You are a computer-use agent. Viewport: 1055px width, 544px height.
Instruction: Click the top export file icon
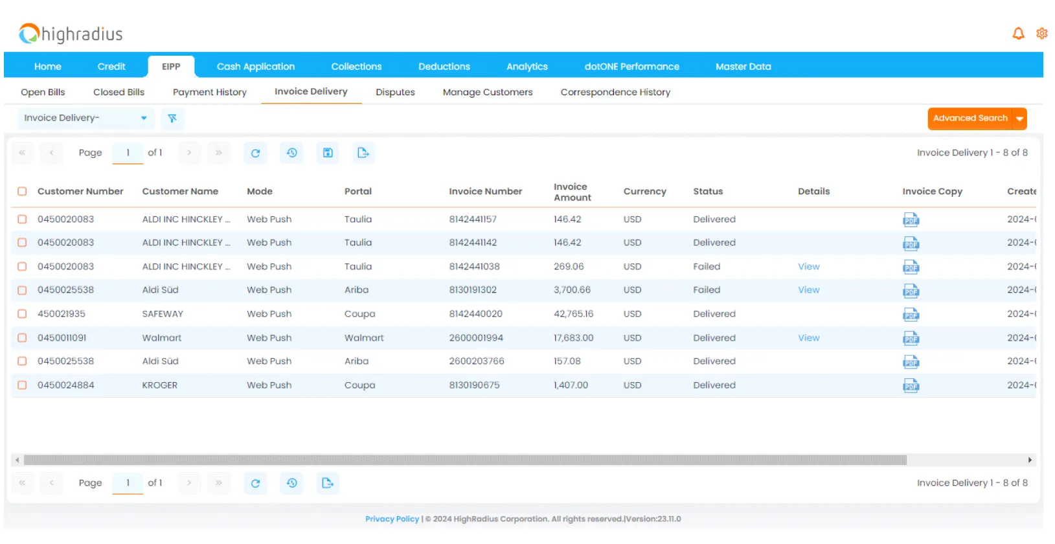point(363,153)
